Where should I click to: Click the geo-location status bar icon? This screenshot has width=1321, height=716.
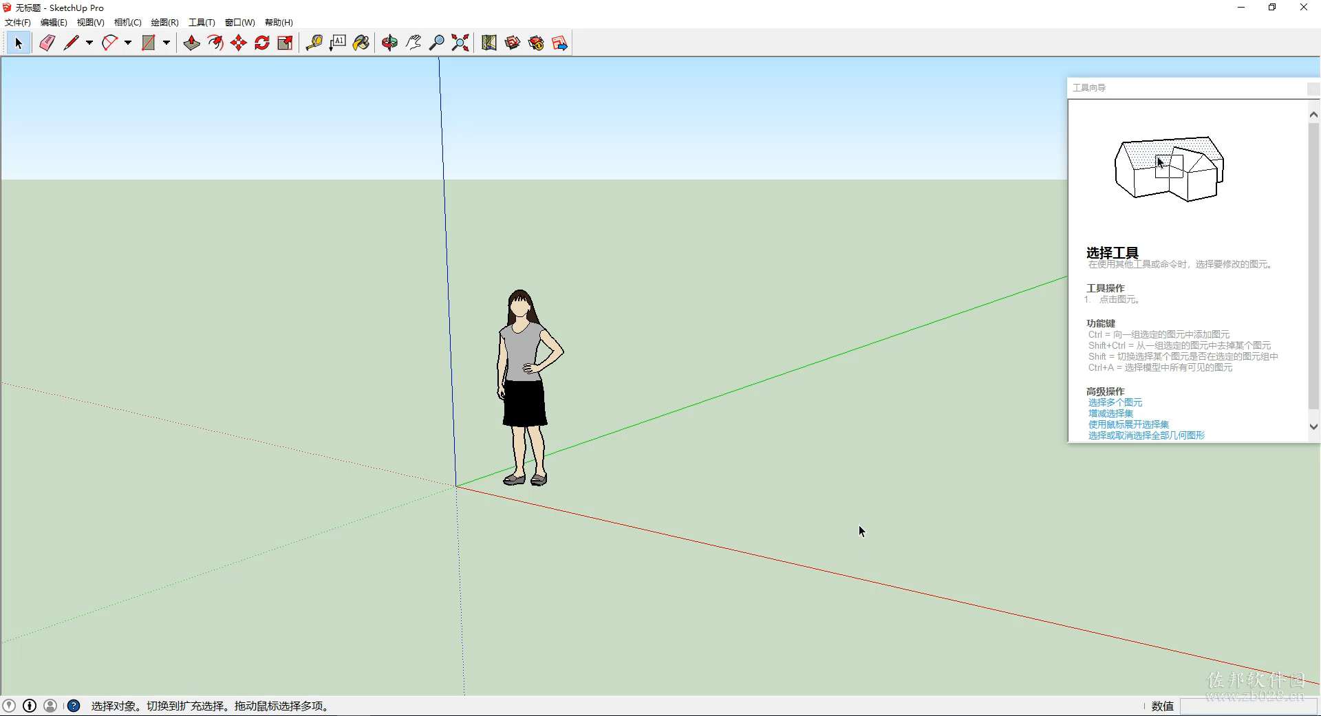tap(9, 706)
